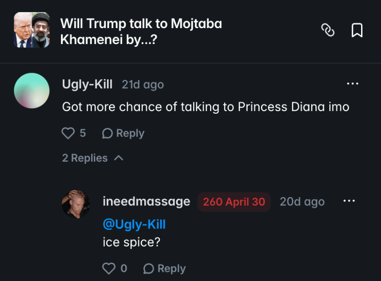Click the copy link icon in the header
This screenshot has width=381, height=281.
[328, 31]
